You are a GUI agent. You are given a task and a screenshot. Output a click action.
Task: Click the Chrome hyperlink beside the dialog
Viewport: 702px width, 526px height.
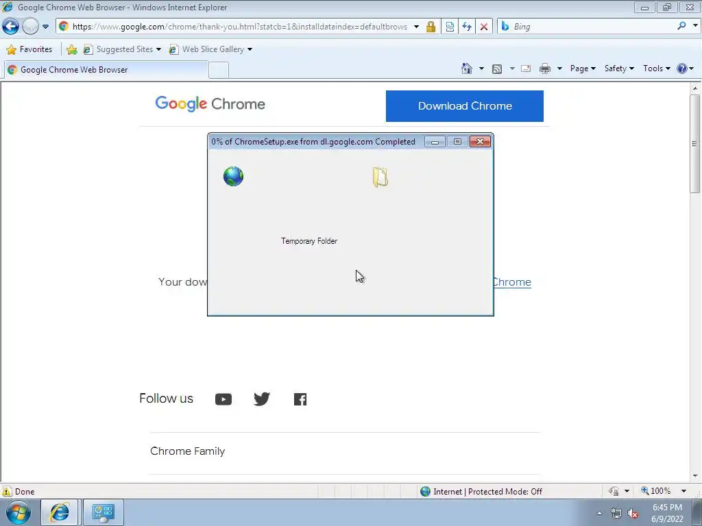tap(512, 282)
